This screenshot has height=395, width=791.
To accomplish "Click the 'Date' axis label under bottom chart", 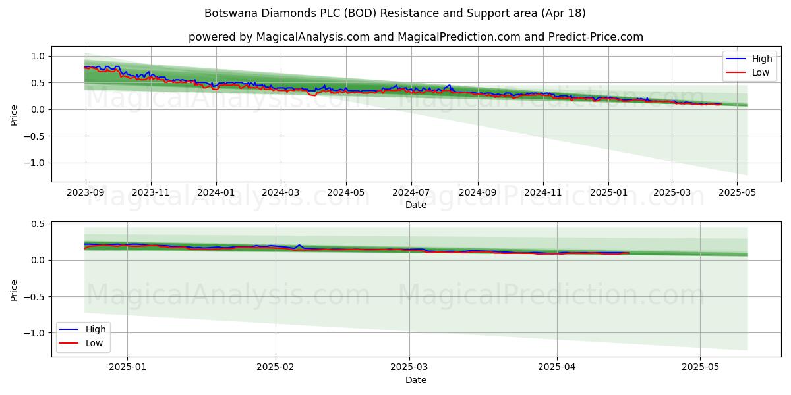I will coord(416,380).
